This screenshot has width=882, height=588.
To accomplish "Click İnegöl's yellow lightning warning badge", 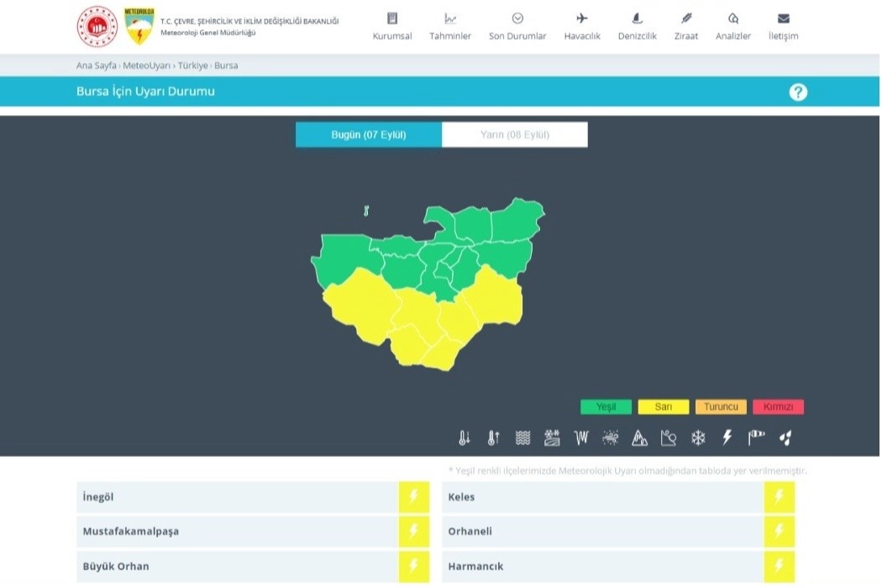I will point(413,496).
